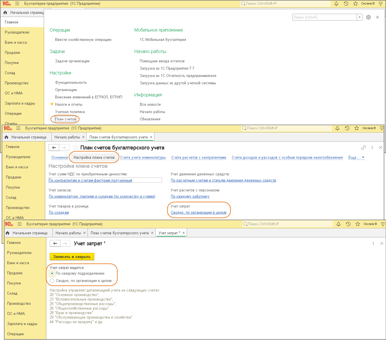Open hamburger menu in the bottom window
Screen dimensions: 386x340
click(19, 224)
